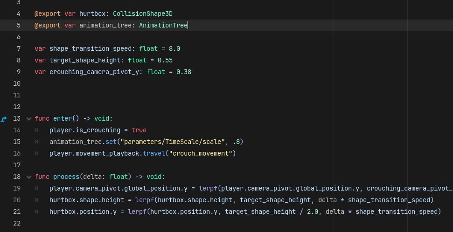This screenshot has width=453, height=232.
Task: Click crouching_camera_pivot_y declaration on line 9
Action: tap(94, 72)
